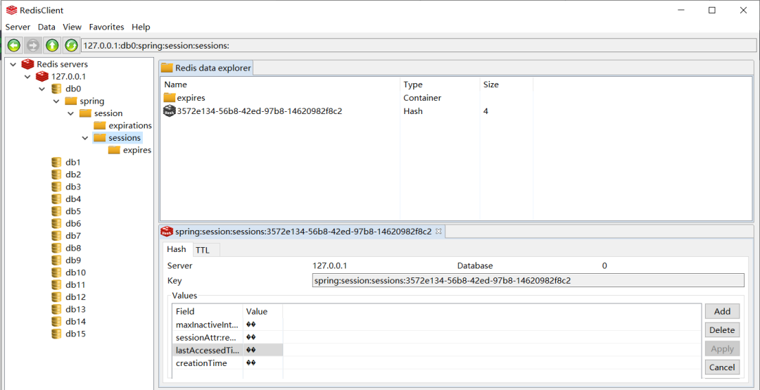Click the db4 database icon
The height and width of the screenshot is (390, 760).
(x=57, y=199)
